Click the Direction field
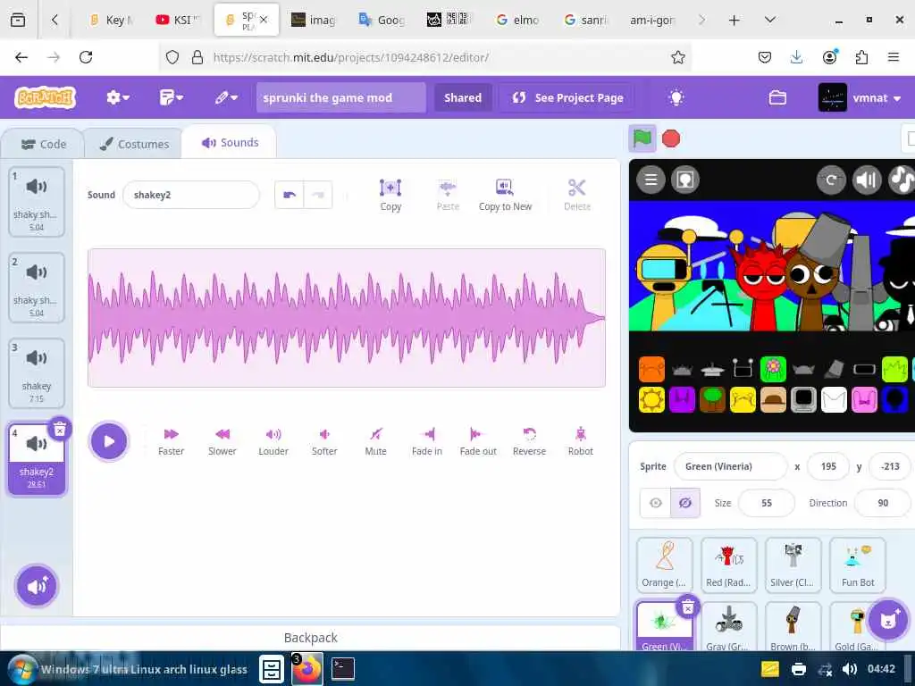The width and height of the screenshot is (915, 686). pos(882,503)
